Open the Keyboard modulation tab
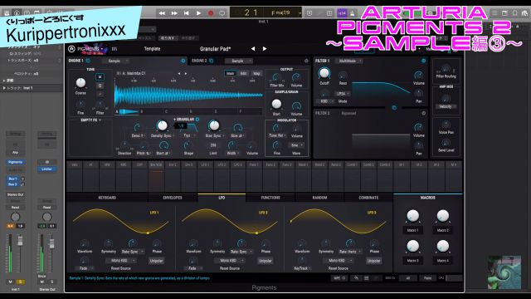 [x=107, y=198]
